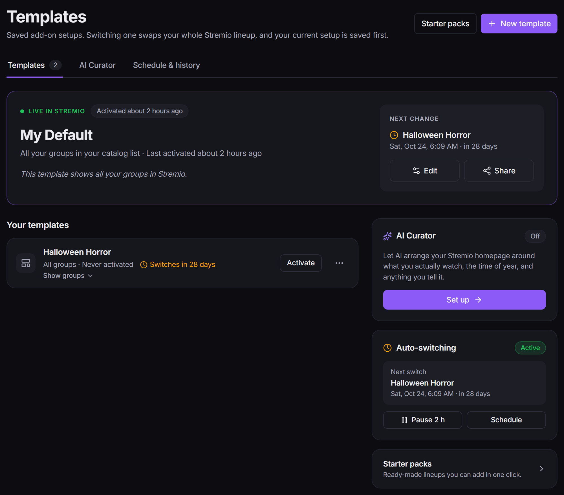Open the Schedule & history tab
The width and height of the screenshot is (564, 495).
pyautogui.click(x=166, y=65)
